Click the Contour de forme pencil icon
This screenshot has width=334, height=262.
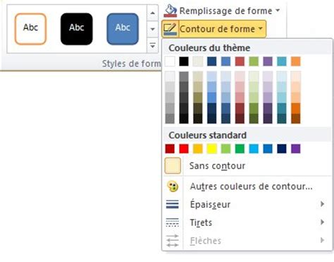[170, 29]
